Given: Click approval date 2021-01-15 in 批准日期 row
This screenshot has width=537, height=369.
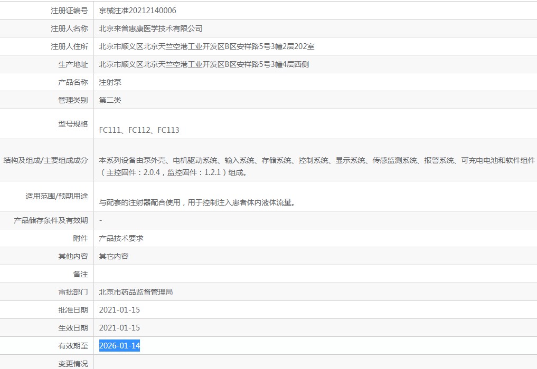Looking at the screenshot, I should click(119, 310).
